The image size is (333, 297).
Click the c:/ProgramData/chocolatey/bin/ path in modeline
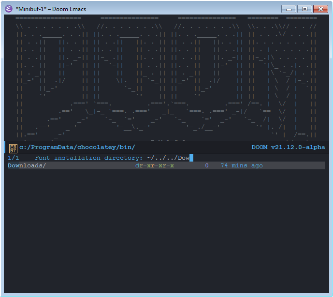[x=77, y=148]
